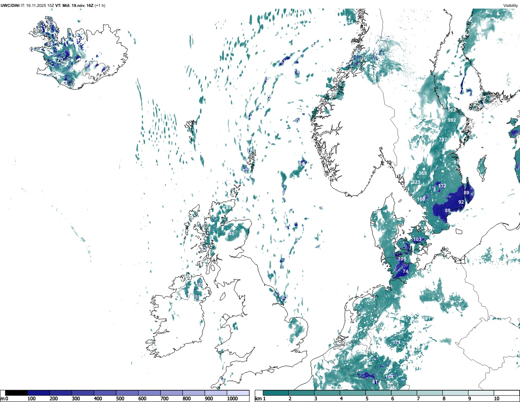Click the '88' value in the dark blue fog area
This screenshot has height=402, width=520.
pos(448,211)
